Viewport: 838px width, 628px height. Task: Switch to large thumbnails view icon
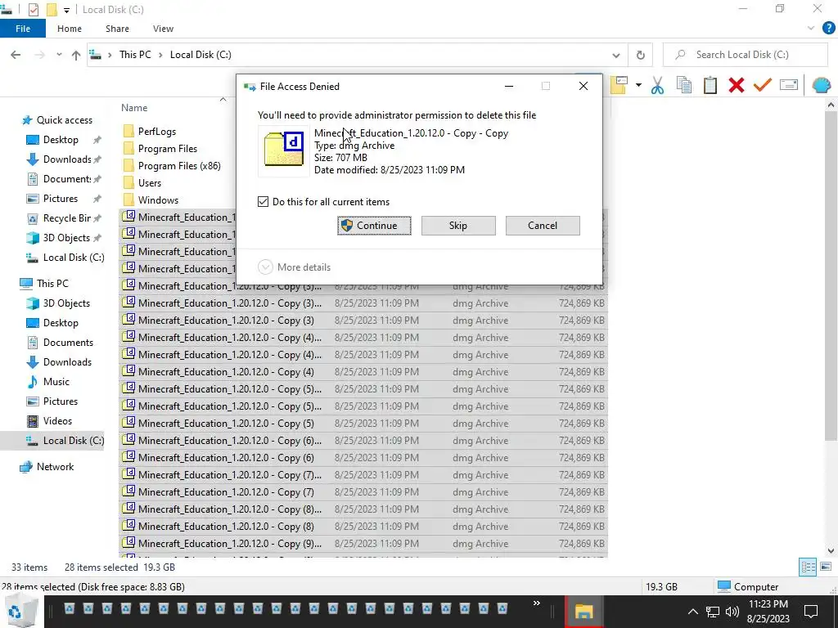[x=826, y=567]
